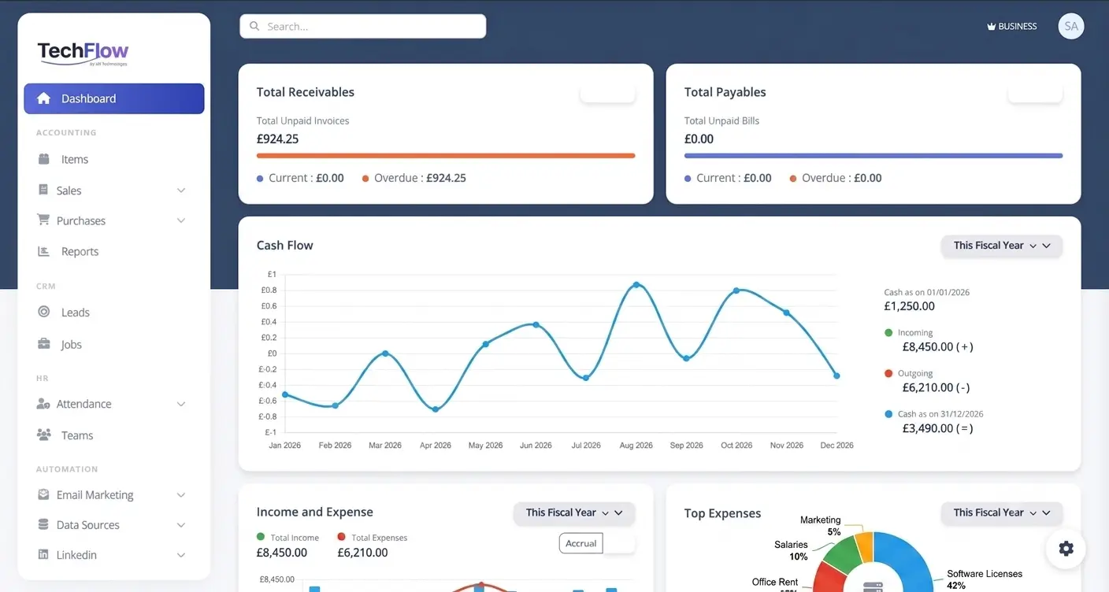Click the Email Marketing envelope icon
The image size is (1109, 592).
coord(43,494)
